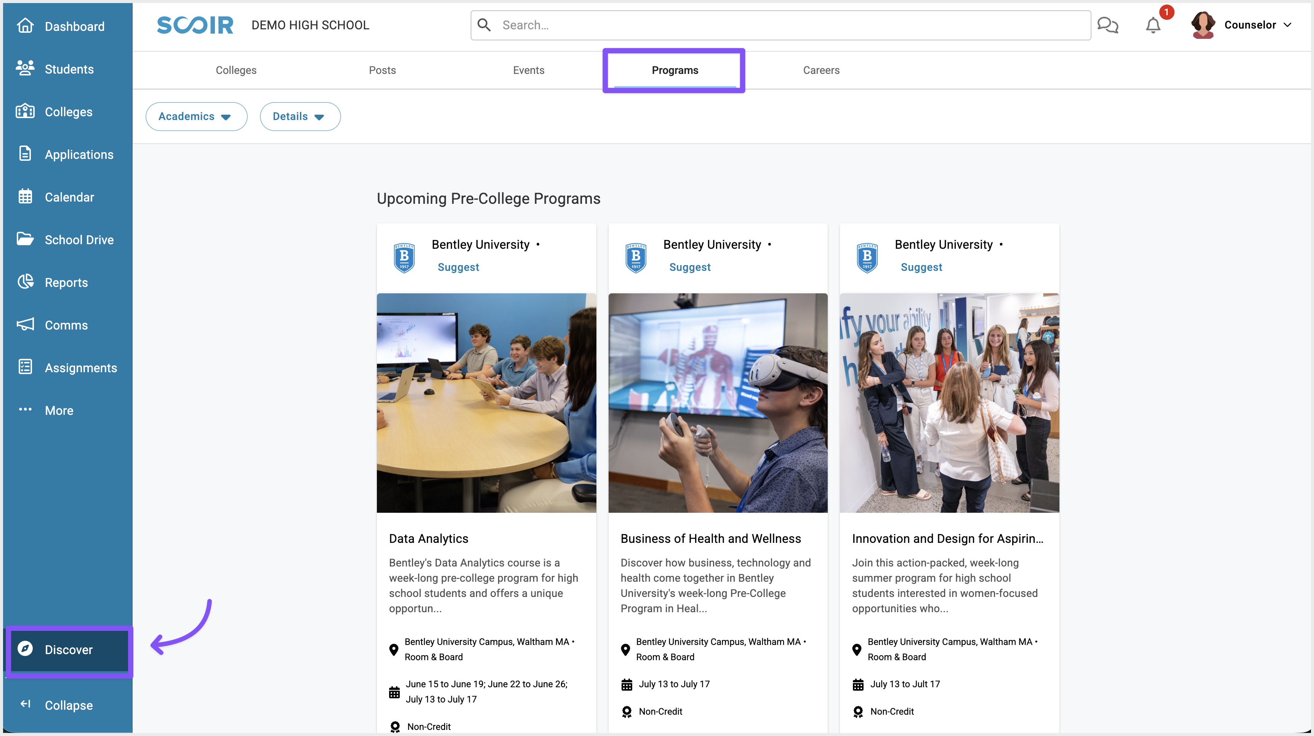This screenshot has width=1314, height=736.
Task: Expand the Academics filter dropdown
Action: (x=196, y=116)
